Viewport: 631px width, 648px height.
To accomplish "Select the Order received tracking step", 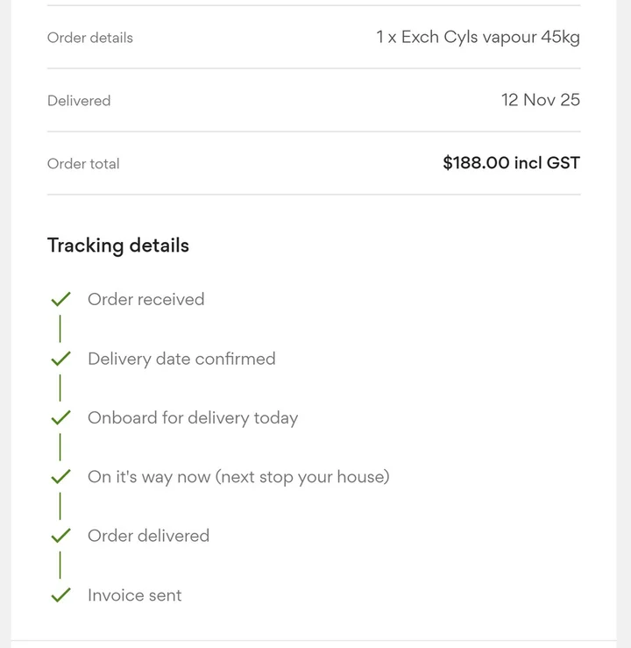I will (x=145, y=300).
